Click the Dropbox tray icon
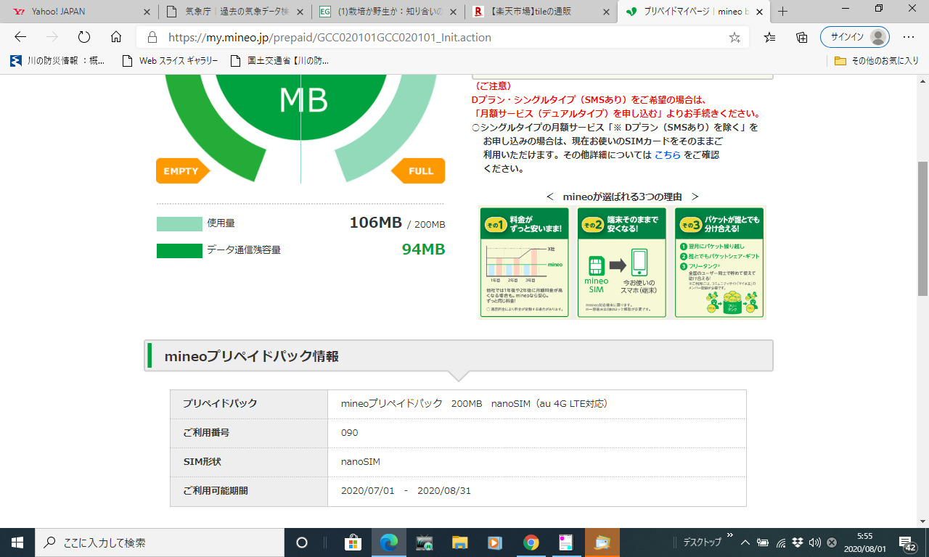Image resolution: width=929 pixels, height=557 pixels. pos(798,542)
